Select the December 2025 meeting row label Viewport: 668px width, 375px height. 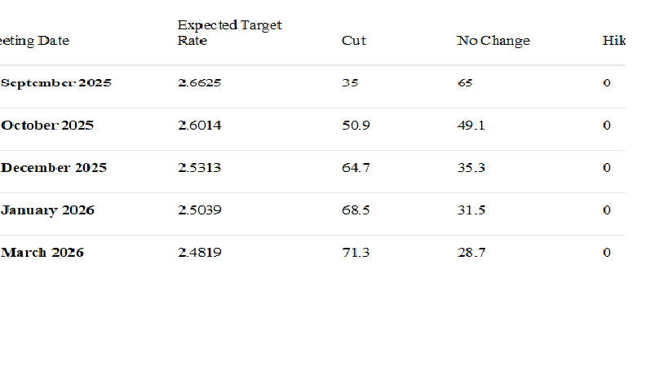54,168
